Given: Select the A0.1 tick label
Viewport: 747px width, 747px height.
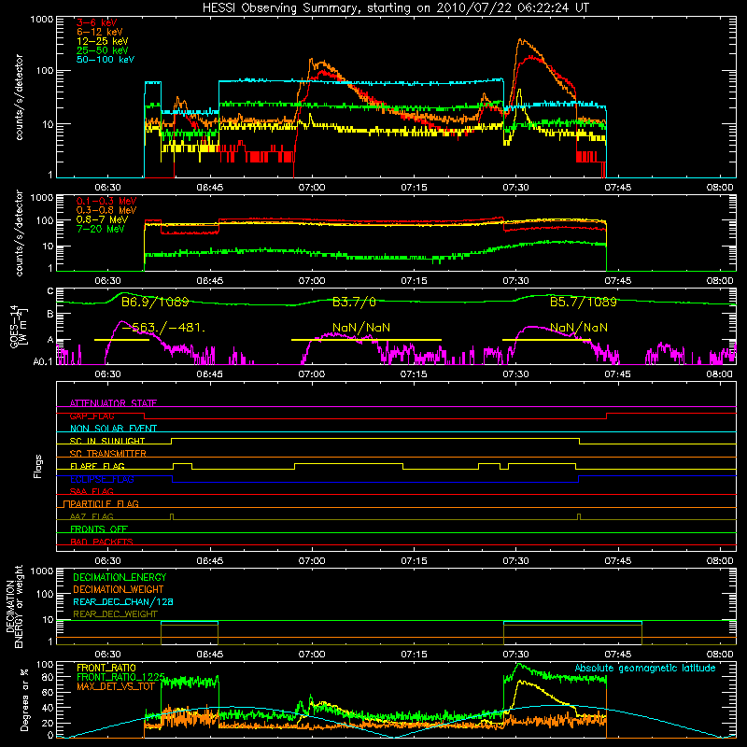Looking at the screenshot, I should pyautogui.click(x=42, y=362).
